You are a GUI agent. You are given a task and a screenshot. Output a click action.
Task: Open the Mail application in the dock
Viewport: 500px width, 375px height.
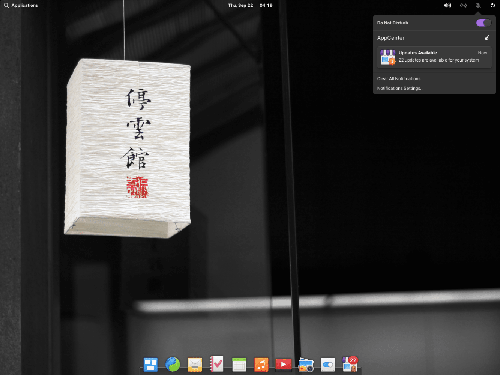(195, 364)
